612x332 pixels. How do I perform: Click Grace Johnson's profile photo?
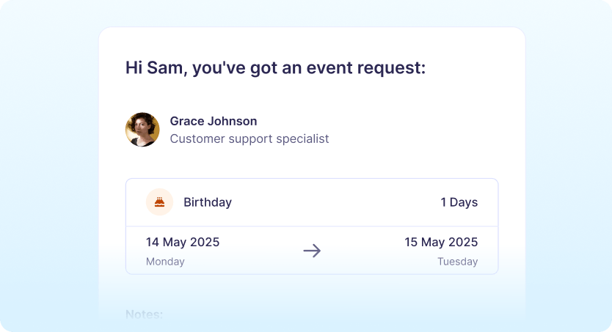[x=142, y=130]
